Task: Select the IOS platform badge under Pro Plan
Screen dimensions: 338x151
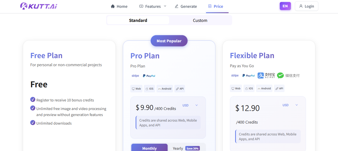Action: pos(149,89)
